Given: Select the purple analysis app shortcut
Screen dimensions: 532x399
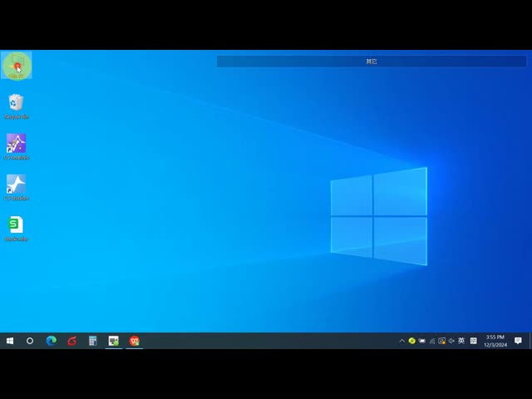Looking at the screenshot, I should click(16, 144).
